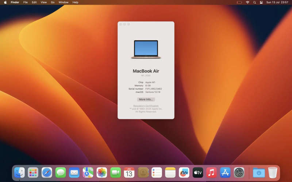
Task: Select the MacBook Air title text
Action: [x=146, y=71]
